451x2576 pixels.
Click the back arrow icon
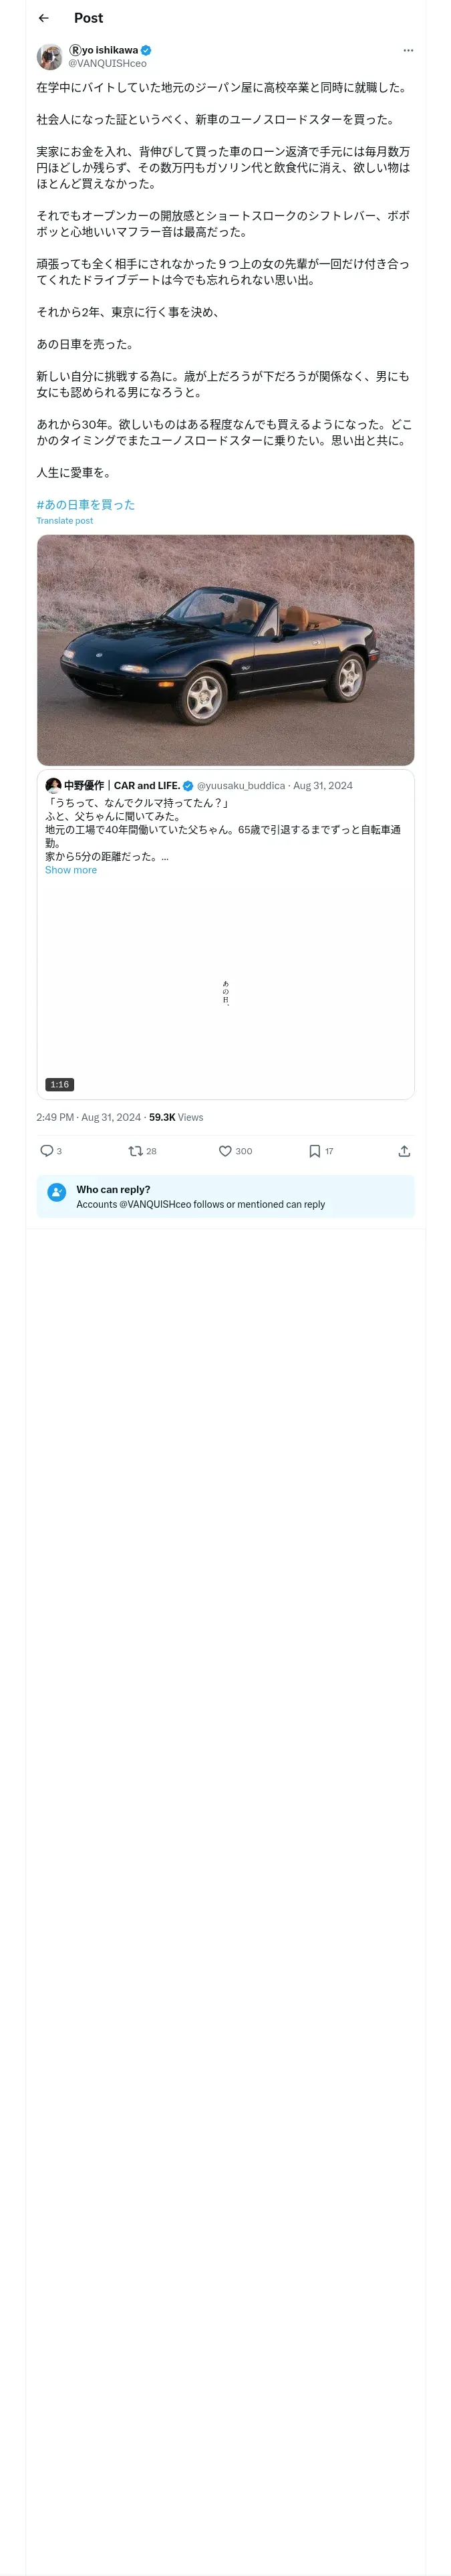(44, 18)
